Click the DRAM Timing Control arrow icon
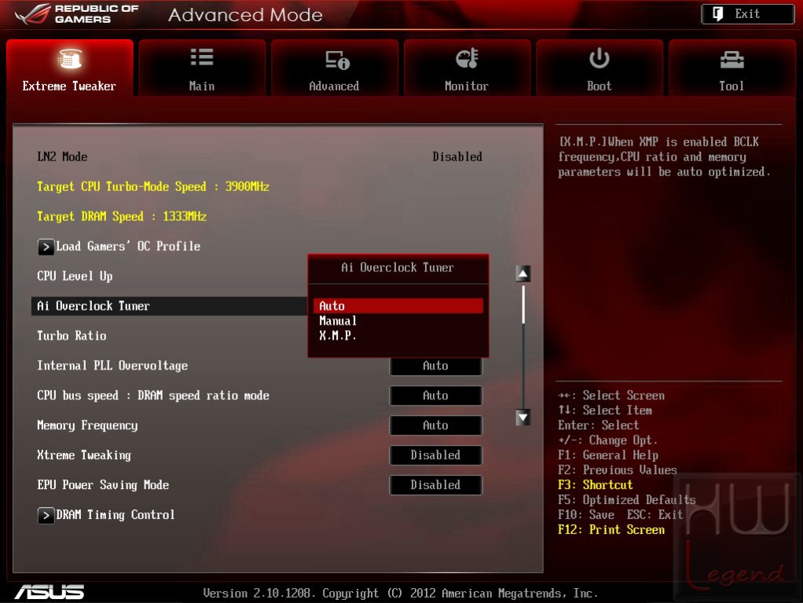 (x=46, y=516)
